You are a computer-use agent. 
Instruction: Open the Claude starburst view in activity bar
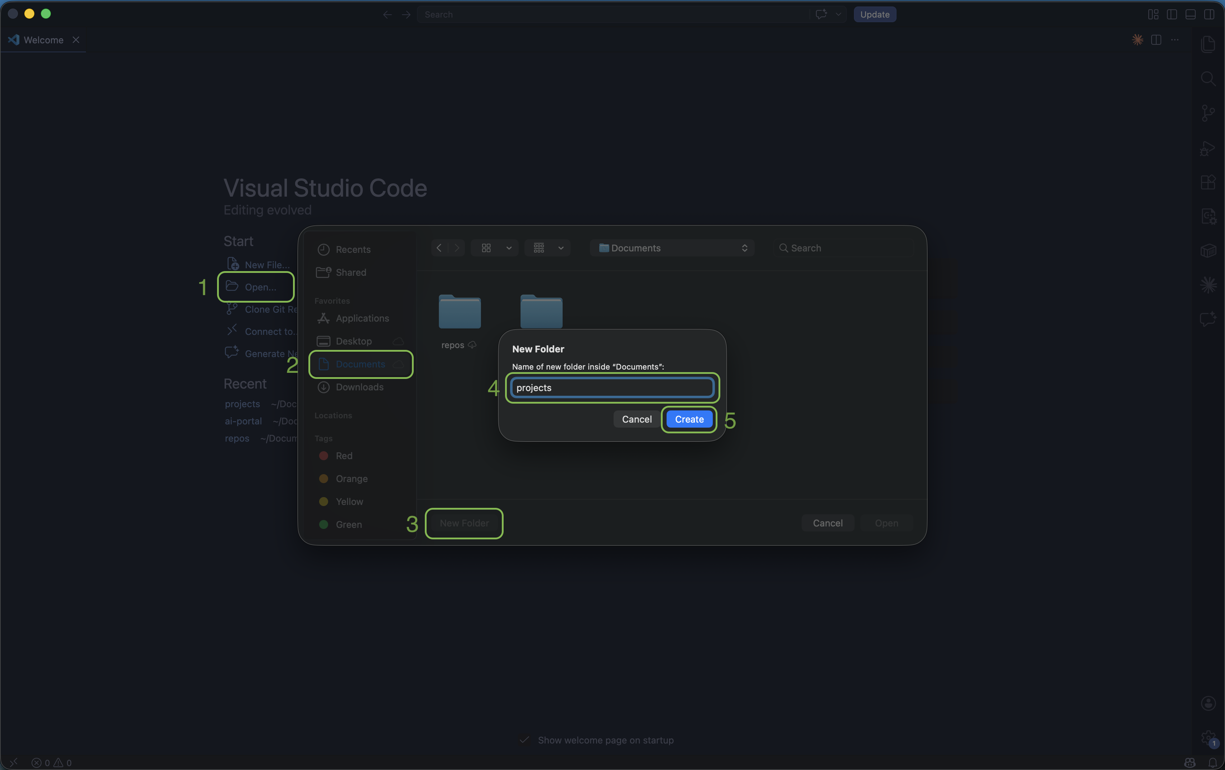click(1208, 285)
